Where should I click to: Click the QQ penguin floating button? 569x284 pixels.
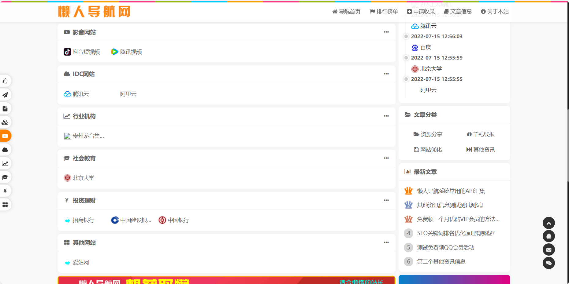pyautogui.click(x=549, y=236)
